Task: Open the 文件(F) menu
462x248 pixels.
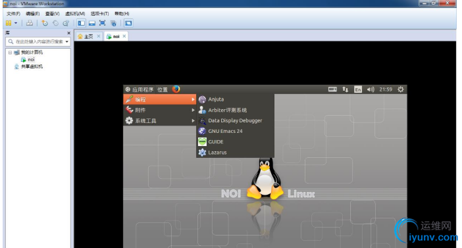Action: (x=14, y=14)
